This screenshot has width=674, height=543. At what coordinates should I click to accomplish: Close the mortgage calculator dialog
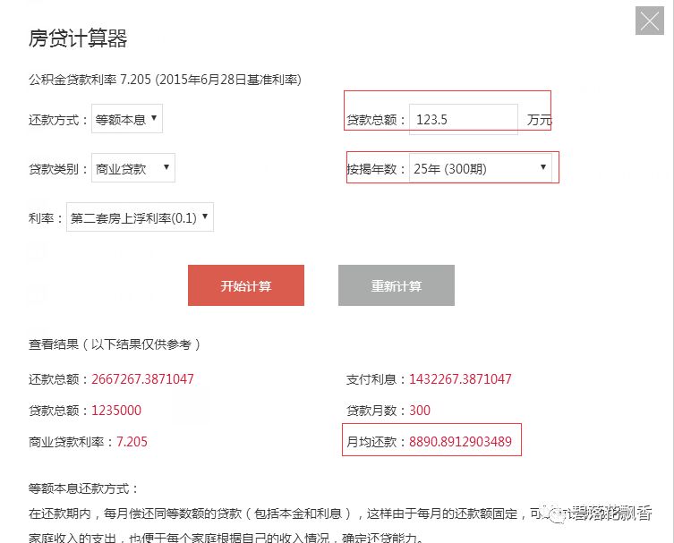pos(650,21)
